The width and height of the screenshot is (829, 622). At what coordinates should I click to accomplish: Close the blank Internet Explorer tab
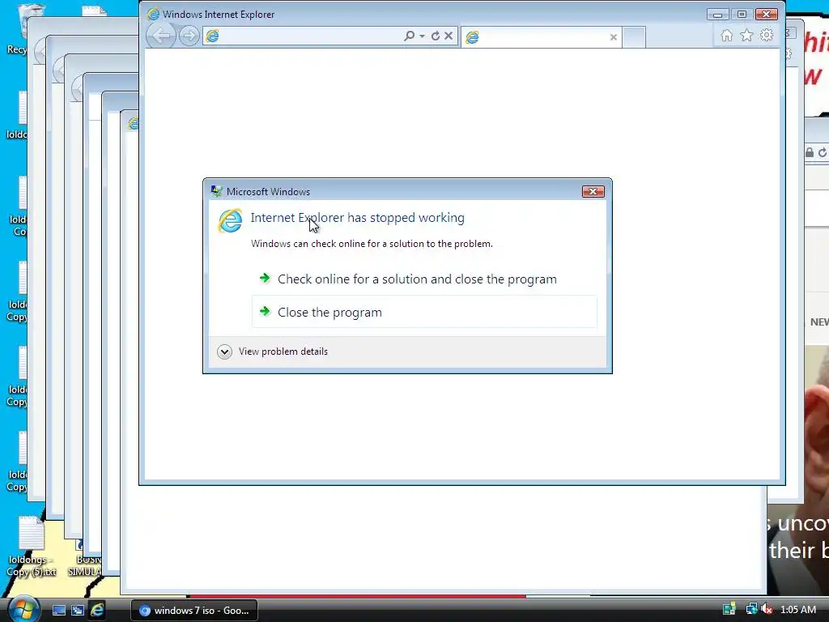(x=614, y=37)
